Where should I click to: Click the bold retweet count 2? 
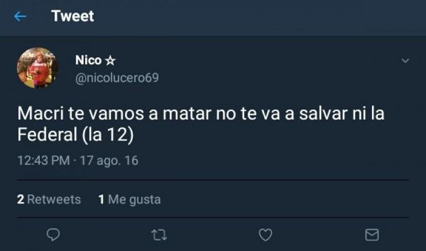[20, 199]
